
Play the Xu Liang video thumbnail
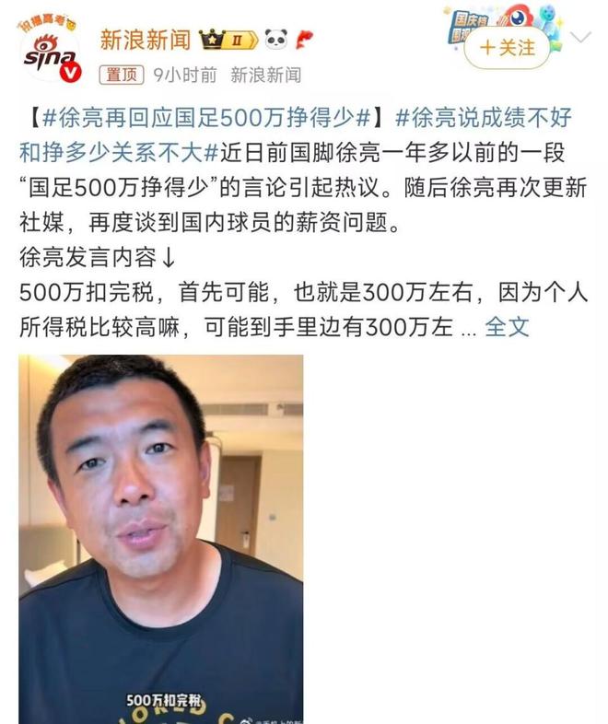pos(161,539)
